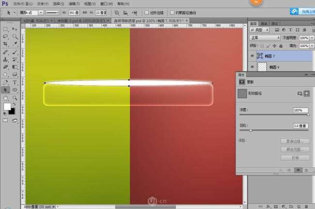Screen dimensions: 315x209
Task: Click lock all padlock icon
Action: click(x=281, y=46)
